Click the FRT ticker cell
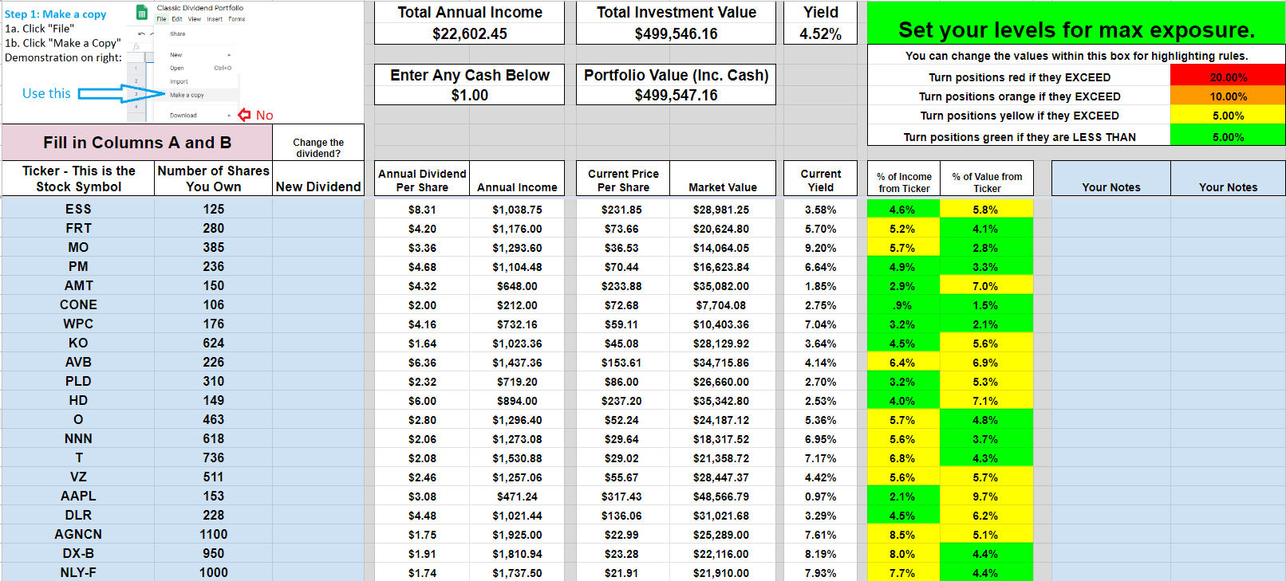Screen dimensions: 1286x581 click(x=78, y=228)
